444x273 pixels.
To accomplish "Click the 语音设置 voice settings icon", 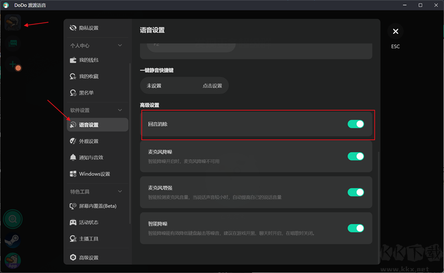I will pos(73,125).
